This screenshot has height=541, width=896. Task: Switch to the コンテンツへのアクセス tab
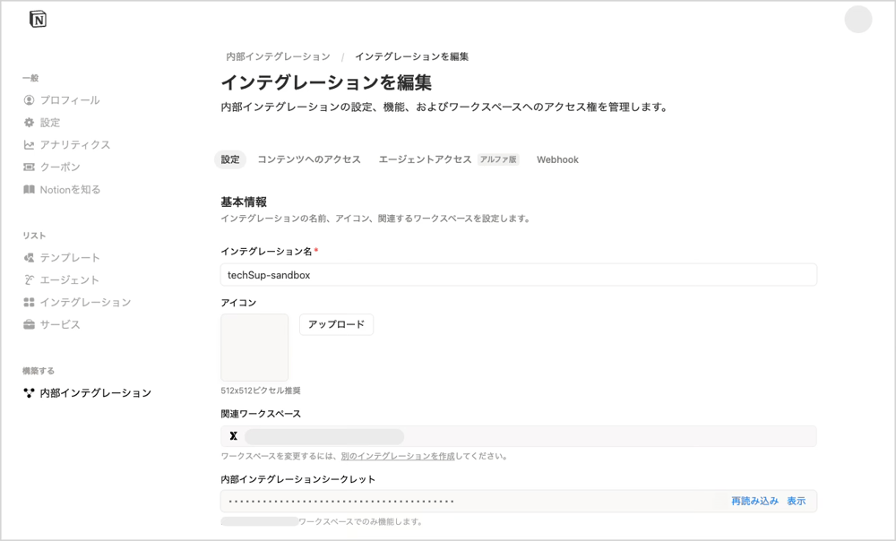[x=308, y=159]
